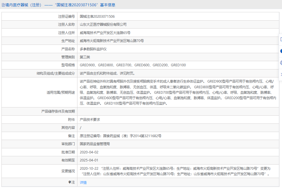This screenshot has width=282, height=188.
Task: Click the 型号规格 row label
Action: pyautogui.click(x=68, y=65)
